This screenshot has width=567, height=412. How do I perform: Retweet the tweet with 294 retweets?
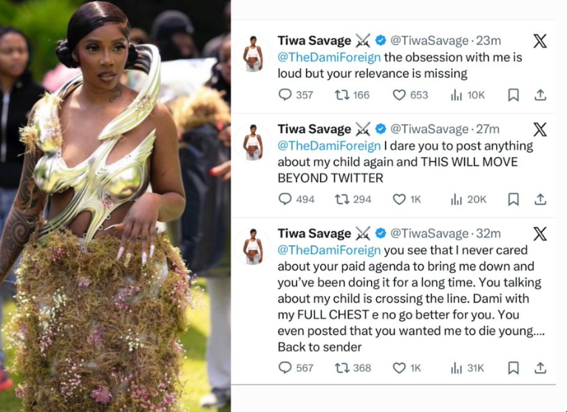(342, 199)
